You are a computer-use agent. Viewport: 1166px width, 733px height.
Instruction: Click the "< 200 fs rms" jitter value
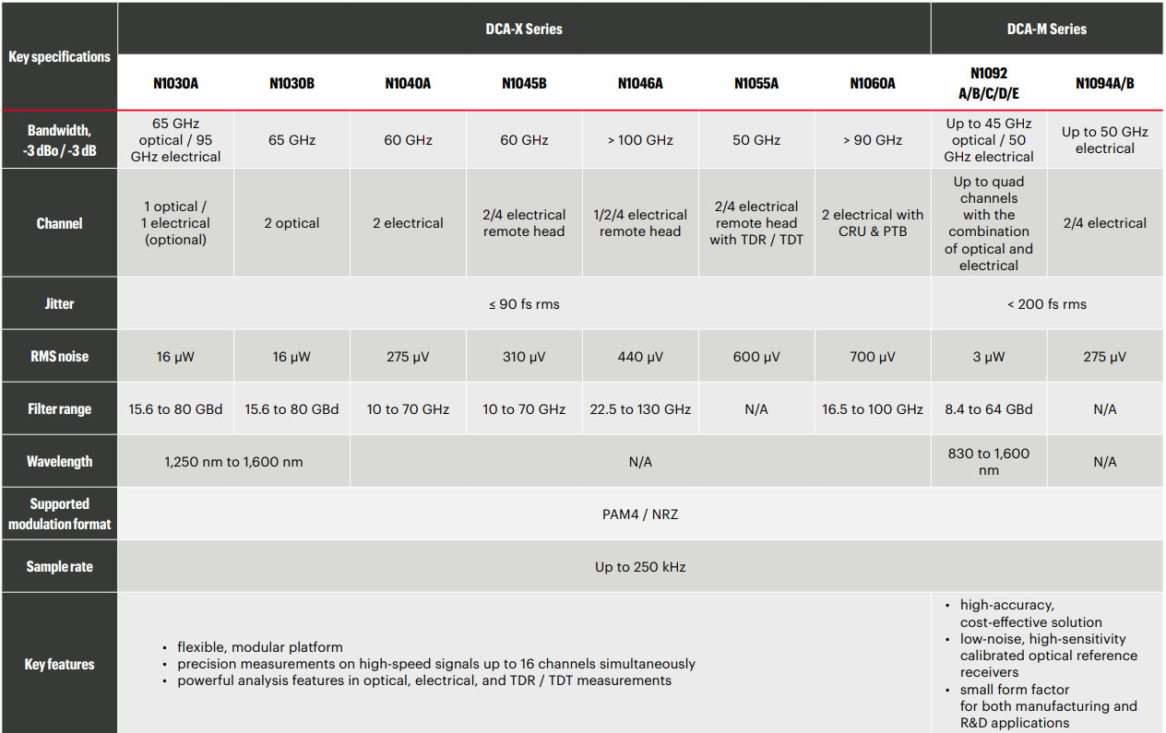click(1047, 303)
